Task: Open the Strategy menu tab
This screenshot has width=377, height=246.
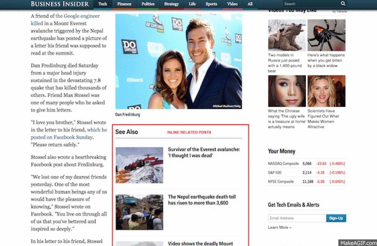Action: click(x=171, y=4)
